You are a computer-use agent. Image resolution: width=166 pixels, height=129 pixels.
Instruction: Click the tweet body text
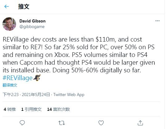click(x=79, y=55)
